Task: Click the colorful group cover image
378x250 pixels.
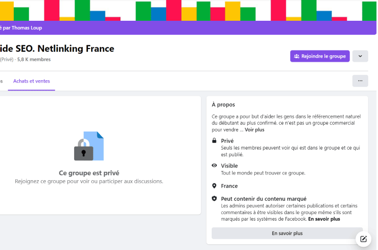Action: [x=188, y=10]
